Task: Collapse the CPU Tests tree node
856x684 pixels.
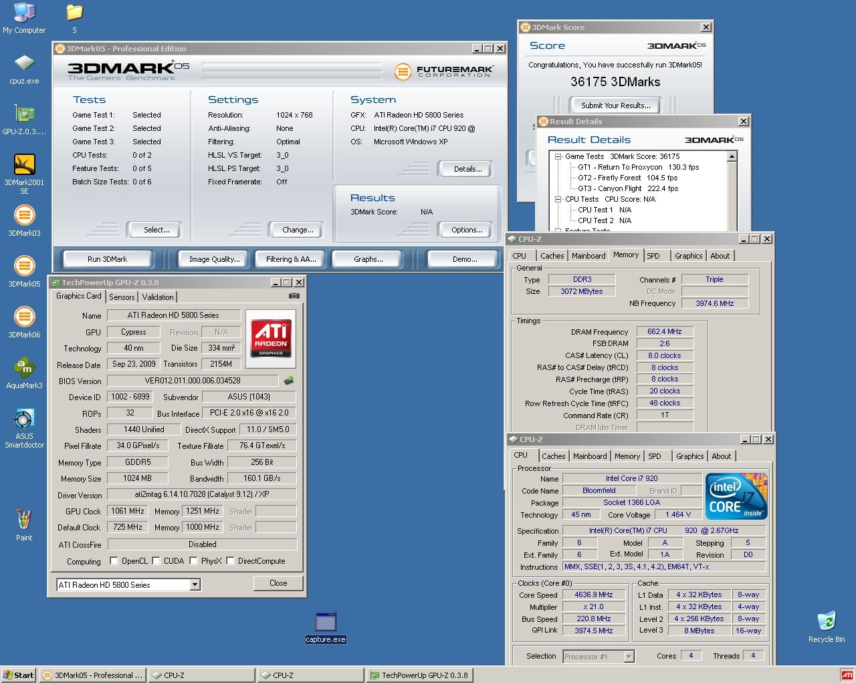Action: click(558, 199)
